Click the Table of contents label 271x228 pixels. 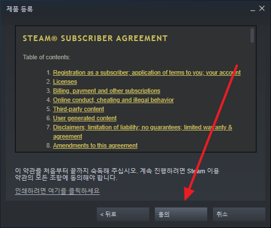47,57
